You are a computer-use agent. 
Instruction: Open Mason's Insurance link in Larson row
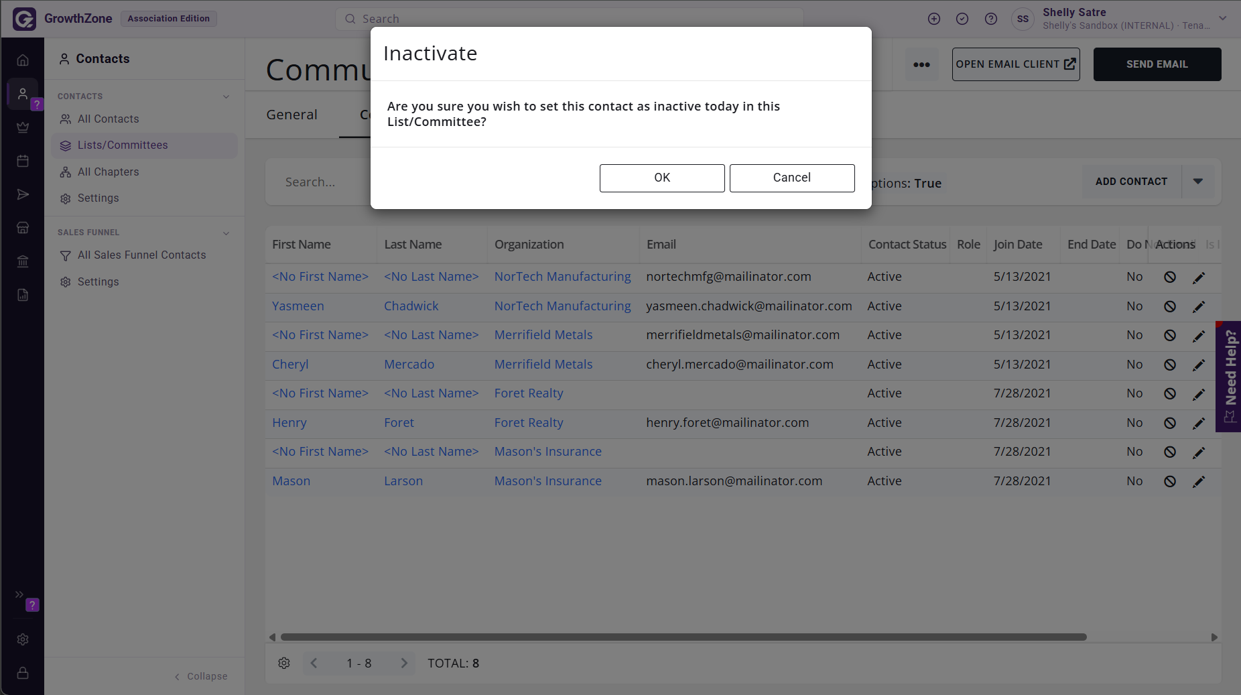pos(548,481)
